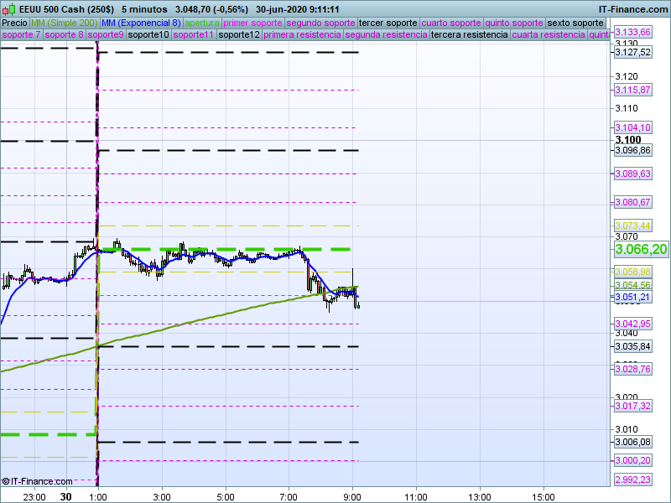The width and height of the screenshot is (671, 503).
Task: Click the 2.992,23 price tag
Action: 633,480
